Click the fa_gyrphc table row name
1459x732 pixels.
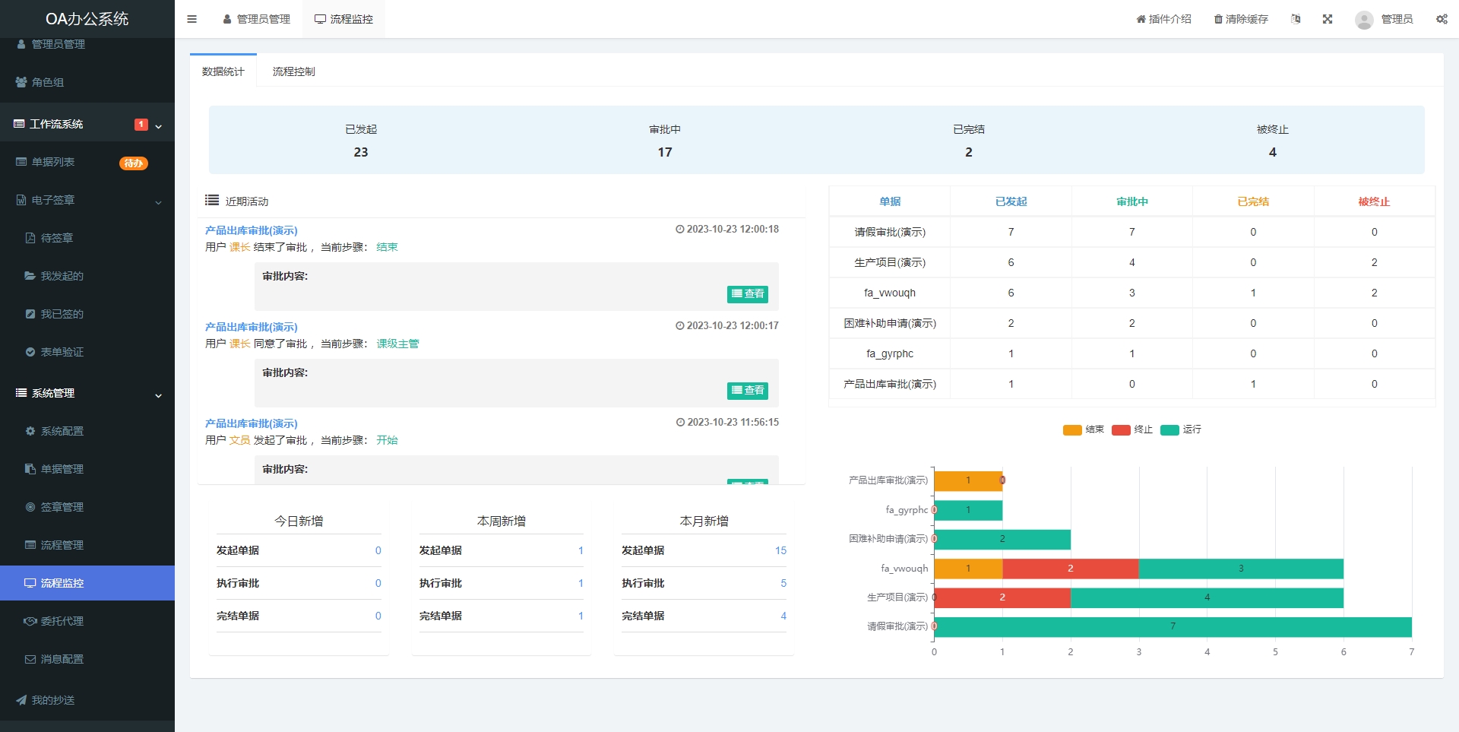[x=890, y=353]
